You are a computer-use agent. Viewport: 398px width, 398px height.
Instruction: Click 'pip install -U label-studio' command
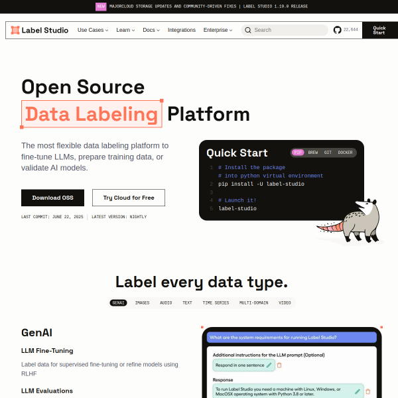[x=261, y=184]
